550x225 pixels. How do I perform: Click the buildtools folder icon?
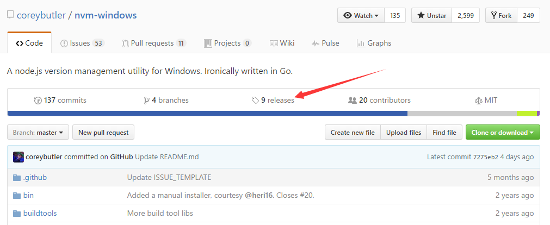(x=17, y=214)
